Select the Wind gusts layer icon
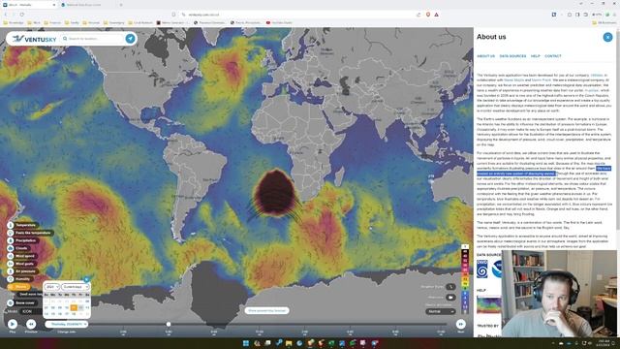Image resolution: width=620 pixels, height=349 pixels. 11,264
